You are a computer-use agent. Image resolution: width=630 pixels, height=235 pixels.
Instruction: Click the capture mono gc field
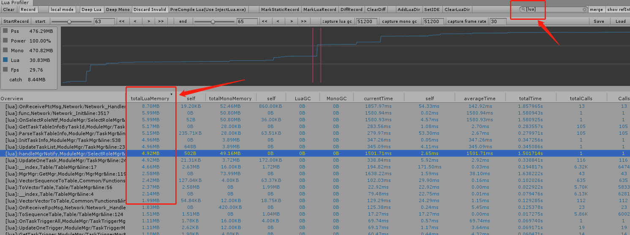434,21
